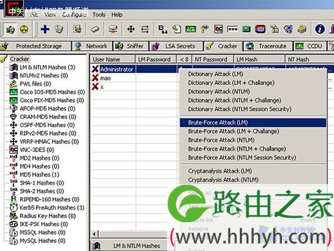The image size is (334, 251).
Task: Select MD5 Hashes (1) in tree
Action: 39,175
